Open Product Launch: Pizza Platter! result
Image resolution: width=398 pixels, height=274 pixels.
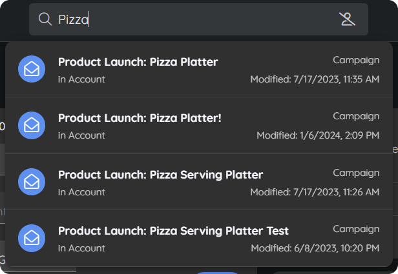[199, 125]
